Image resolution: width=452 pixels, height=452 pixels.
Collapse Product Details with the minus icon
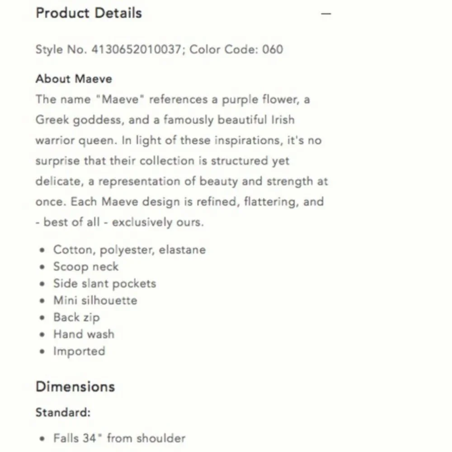click(x=326, y=14)
